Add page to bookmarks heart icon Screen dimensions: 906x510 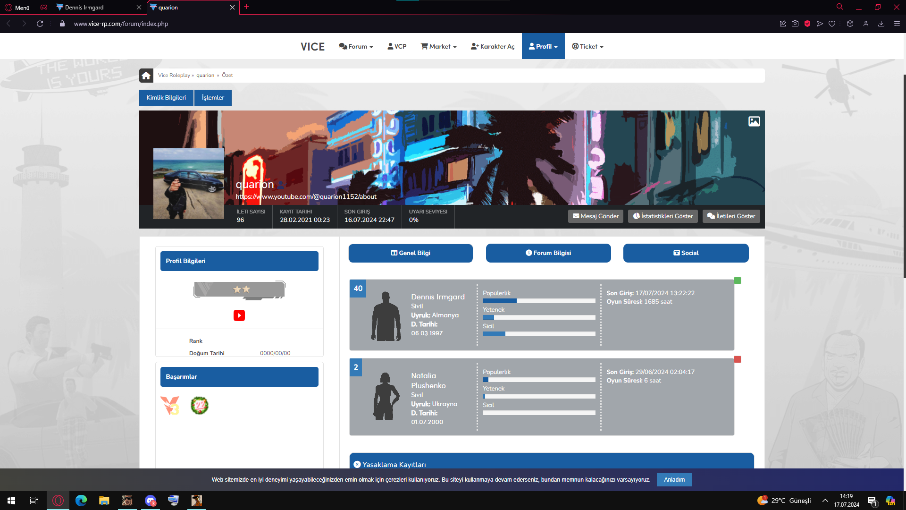pos(832,24)
